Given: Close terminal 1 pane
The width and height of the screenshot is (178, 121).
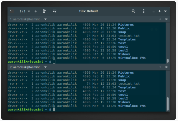Looking at the screenshot, I should pos(166,19).
